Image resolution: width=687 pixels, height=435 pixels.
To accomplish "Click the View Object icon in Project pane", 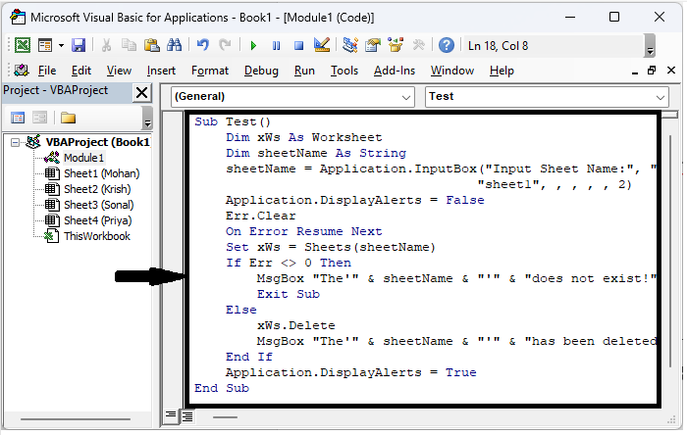I will 39,118.
